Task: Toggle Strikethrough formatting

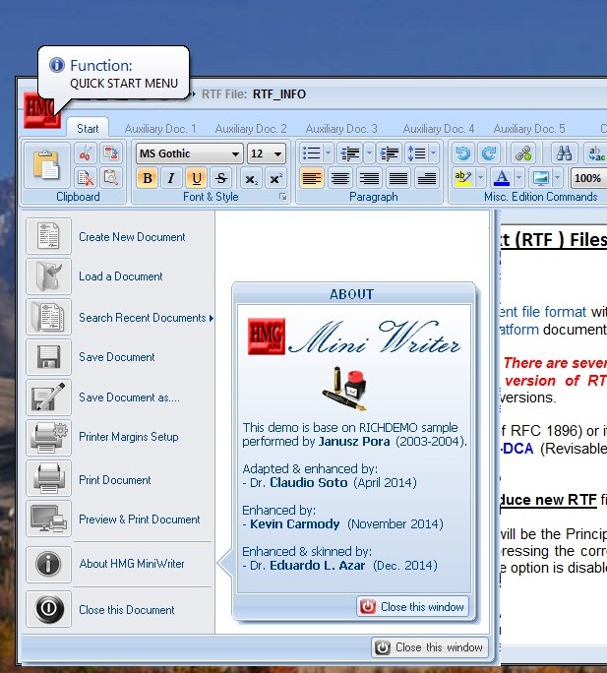Action: pos(221,178)
